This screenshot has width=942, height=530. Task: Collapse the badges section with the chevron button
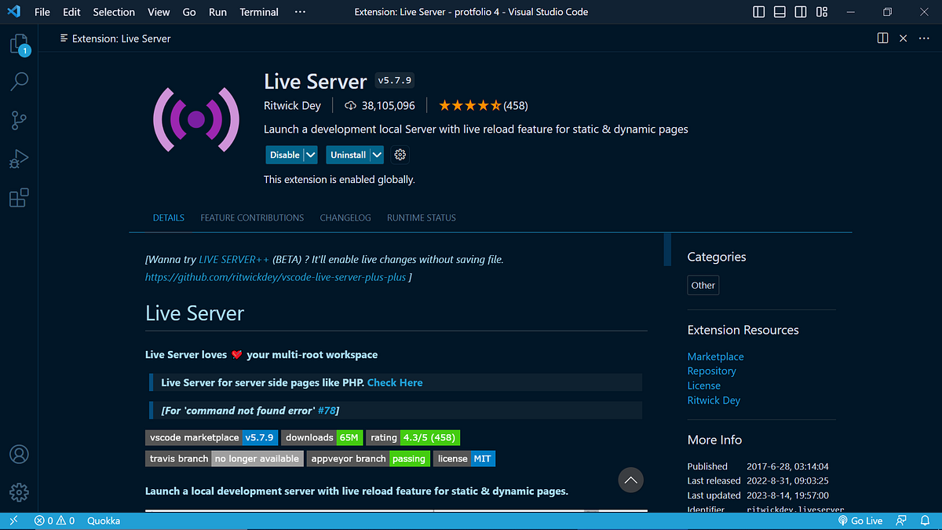tap(630, 480)
